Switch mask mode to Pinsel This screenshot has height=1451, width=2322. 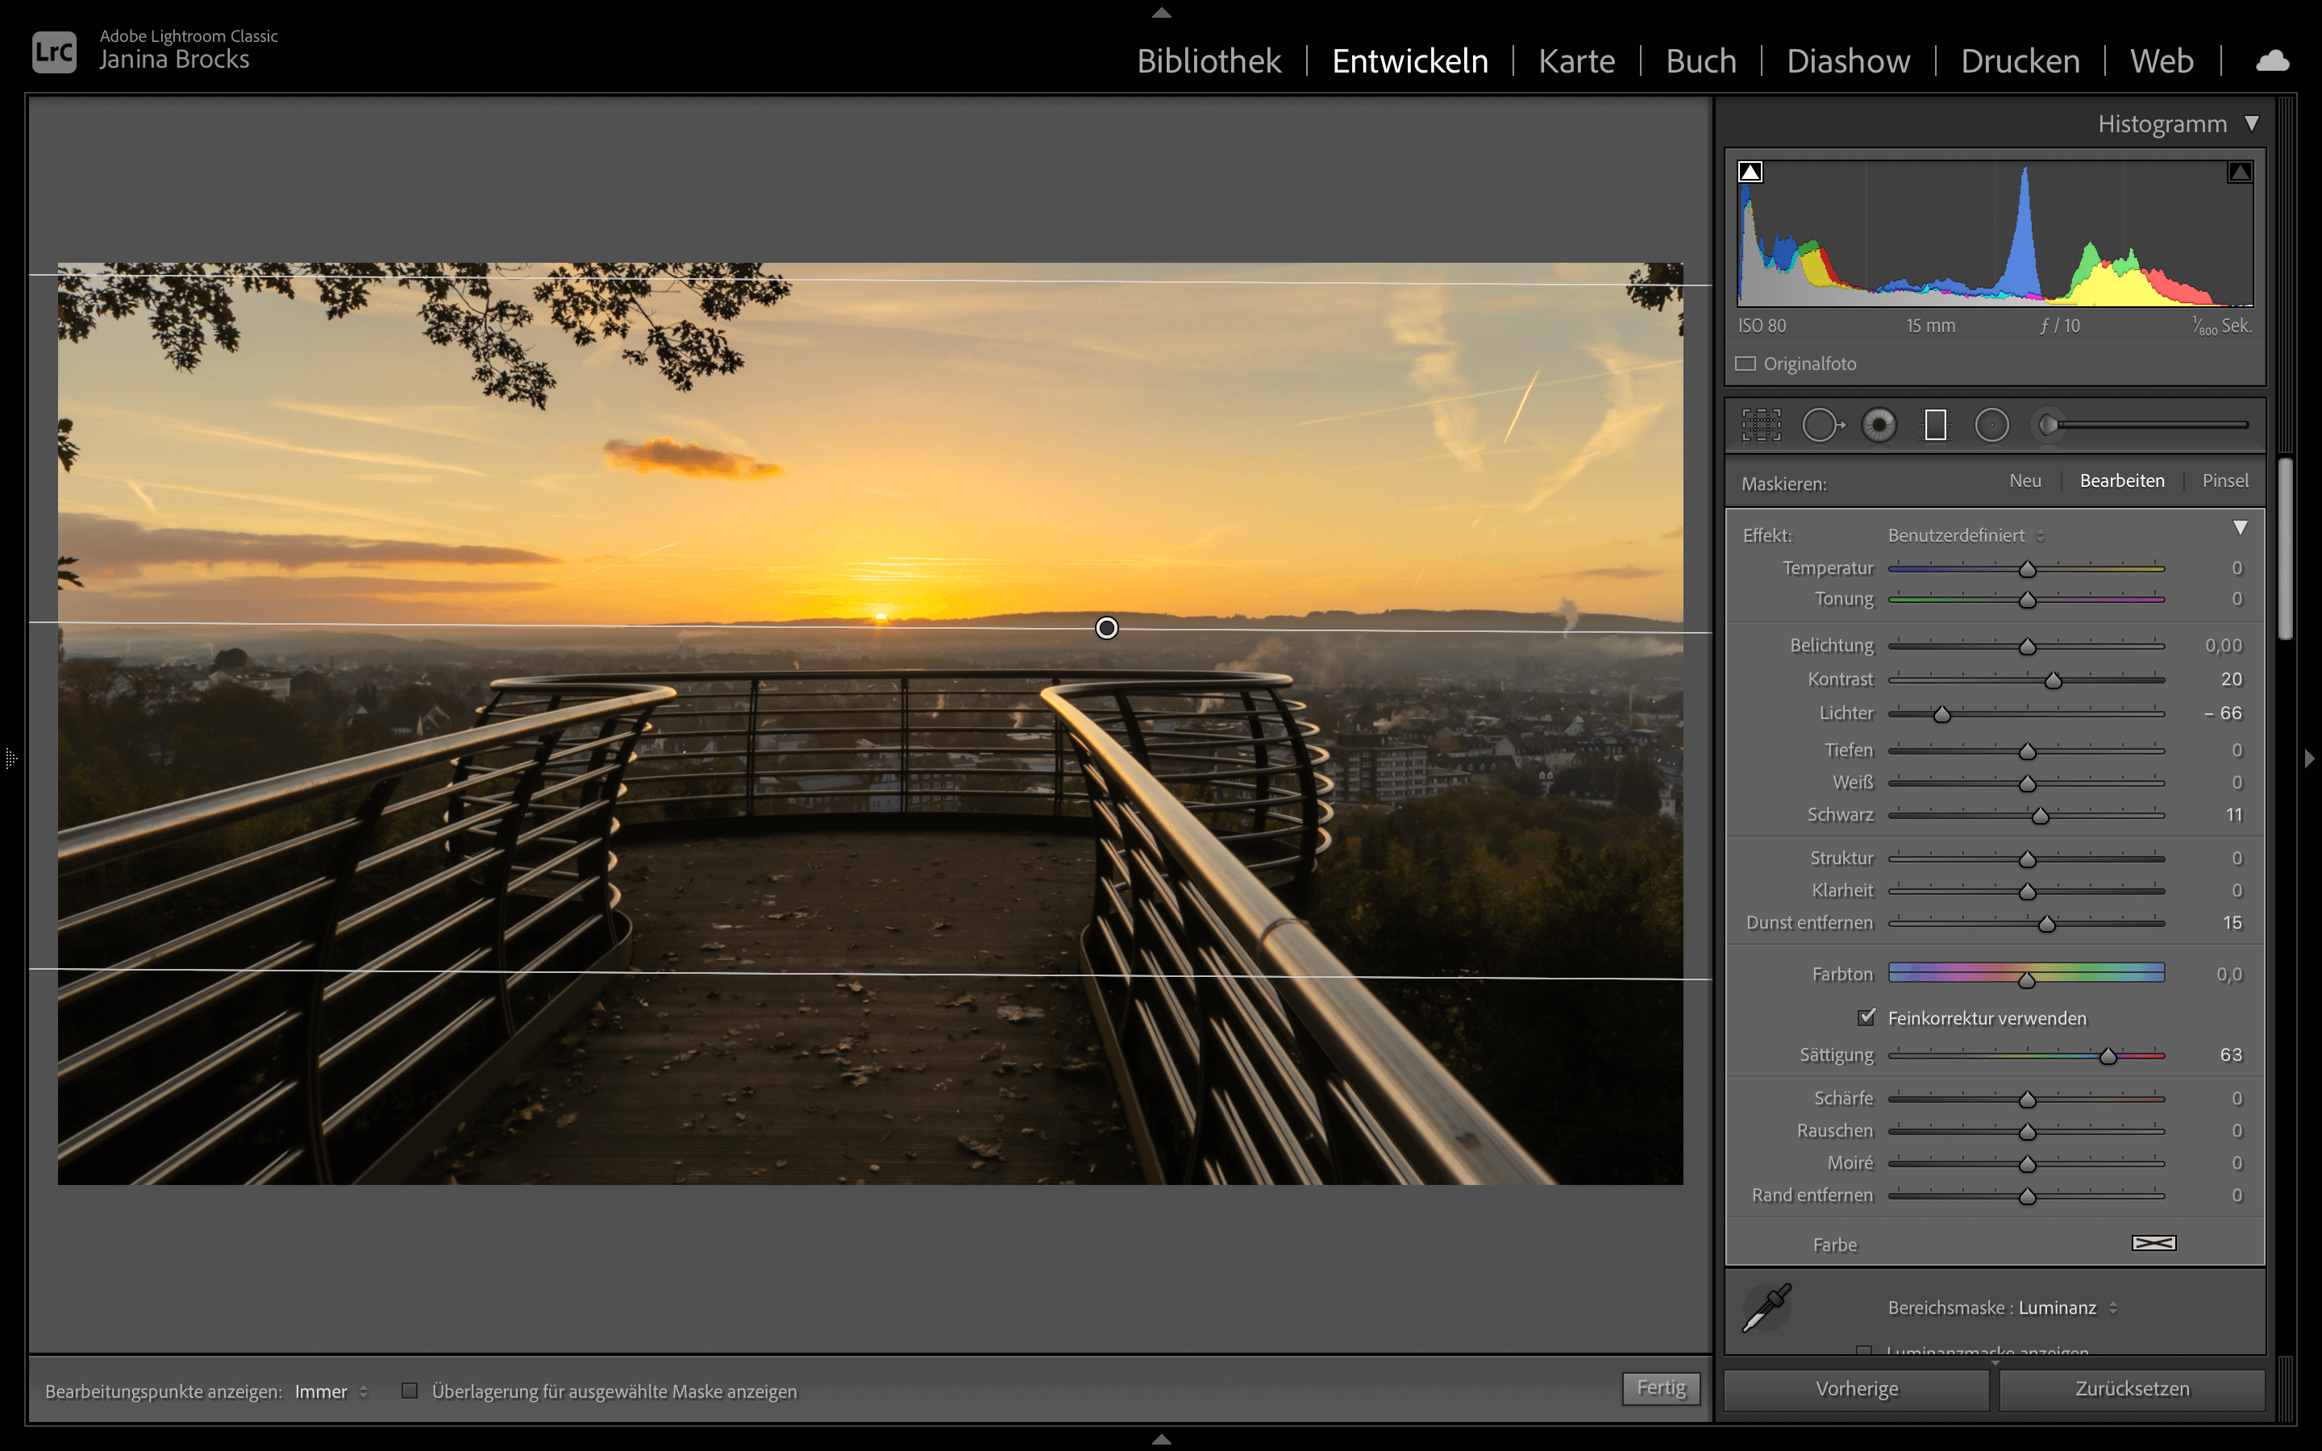coord(2225,480)
